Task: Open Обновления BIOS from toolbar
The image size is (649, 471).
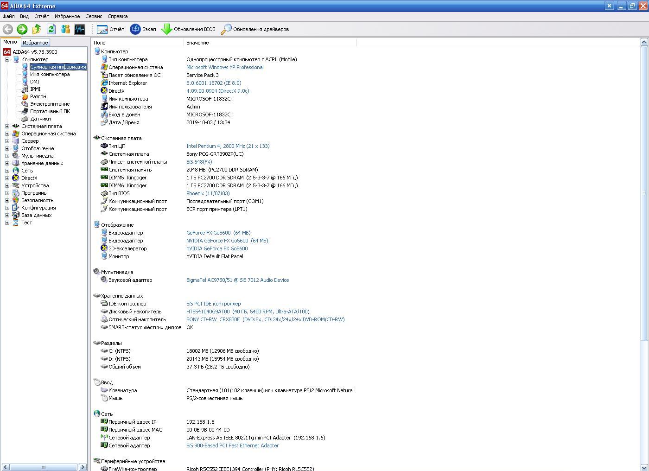Action: [x=188, y=29]
